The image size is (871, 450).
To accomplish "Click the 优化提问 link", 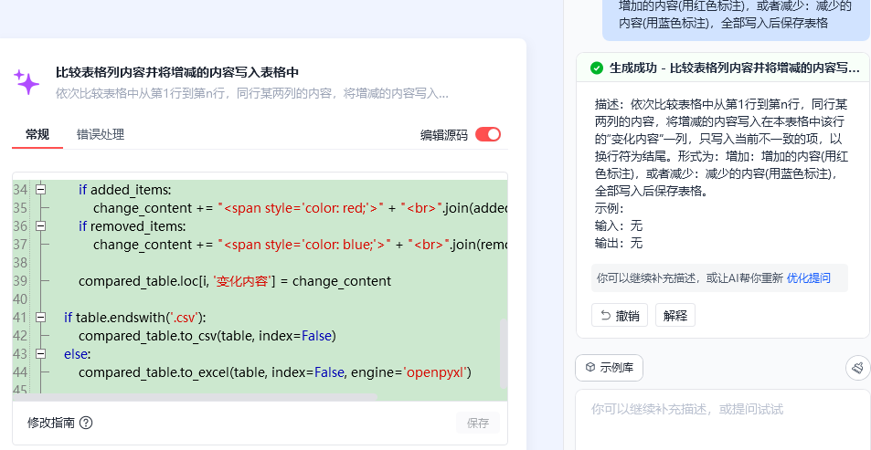I will pos(808,278).
